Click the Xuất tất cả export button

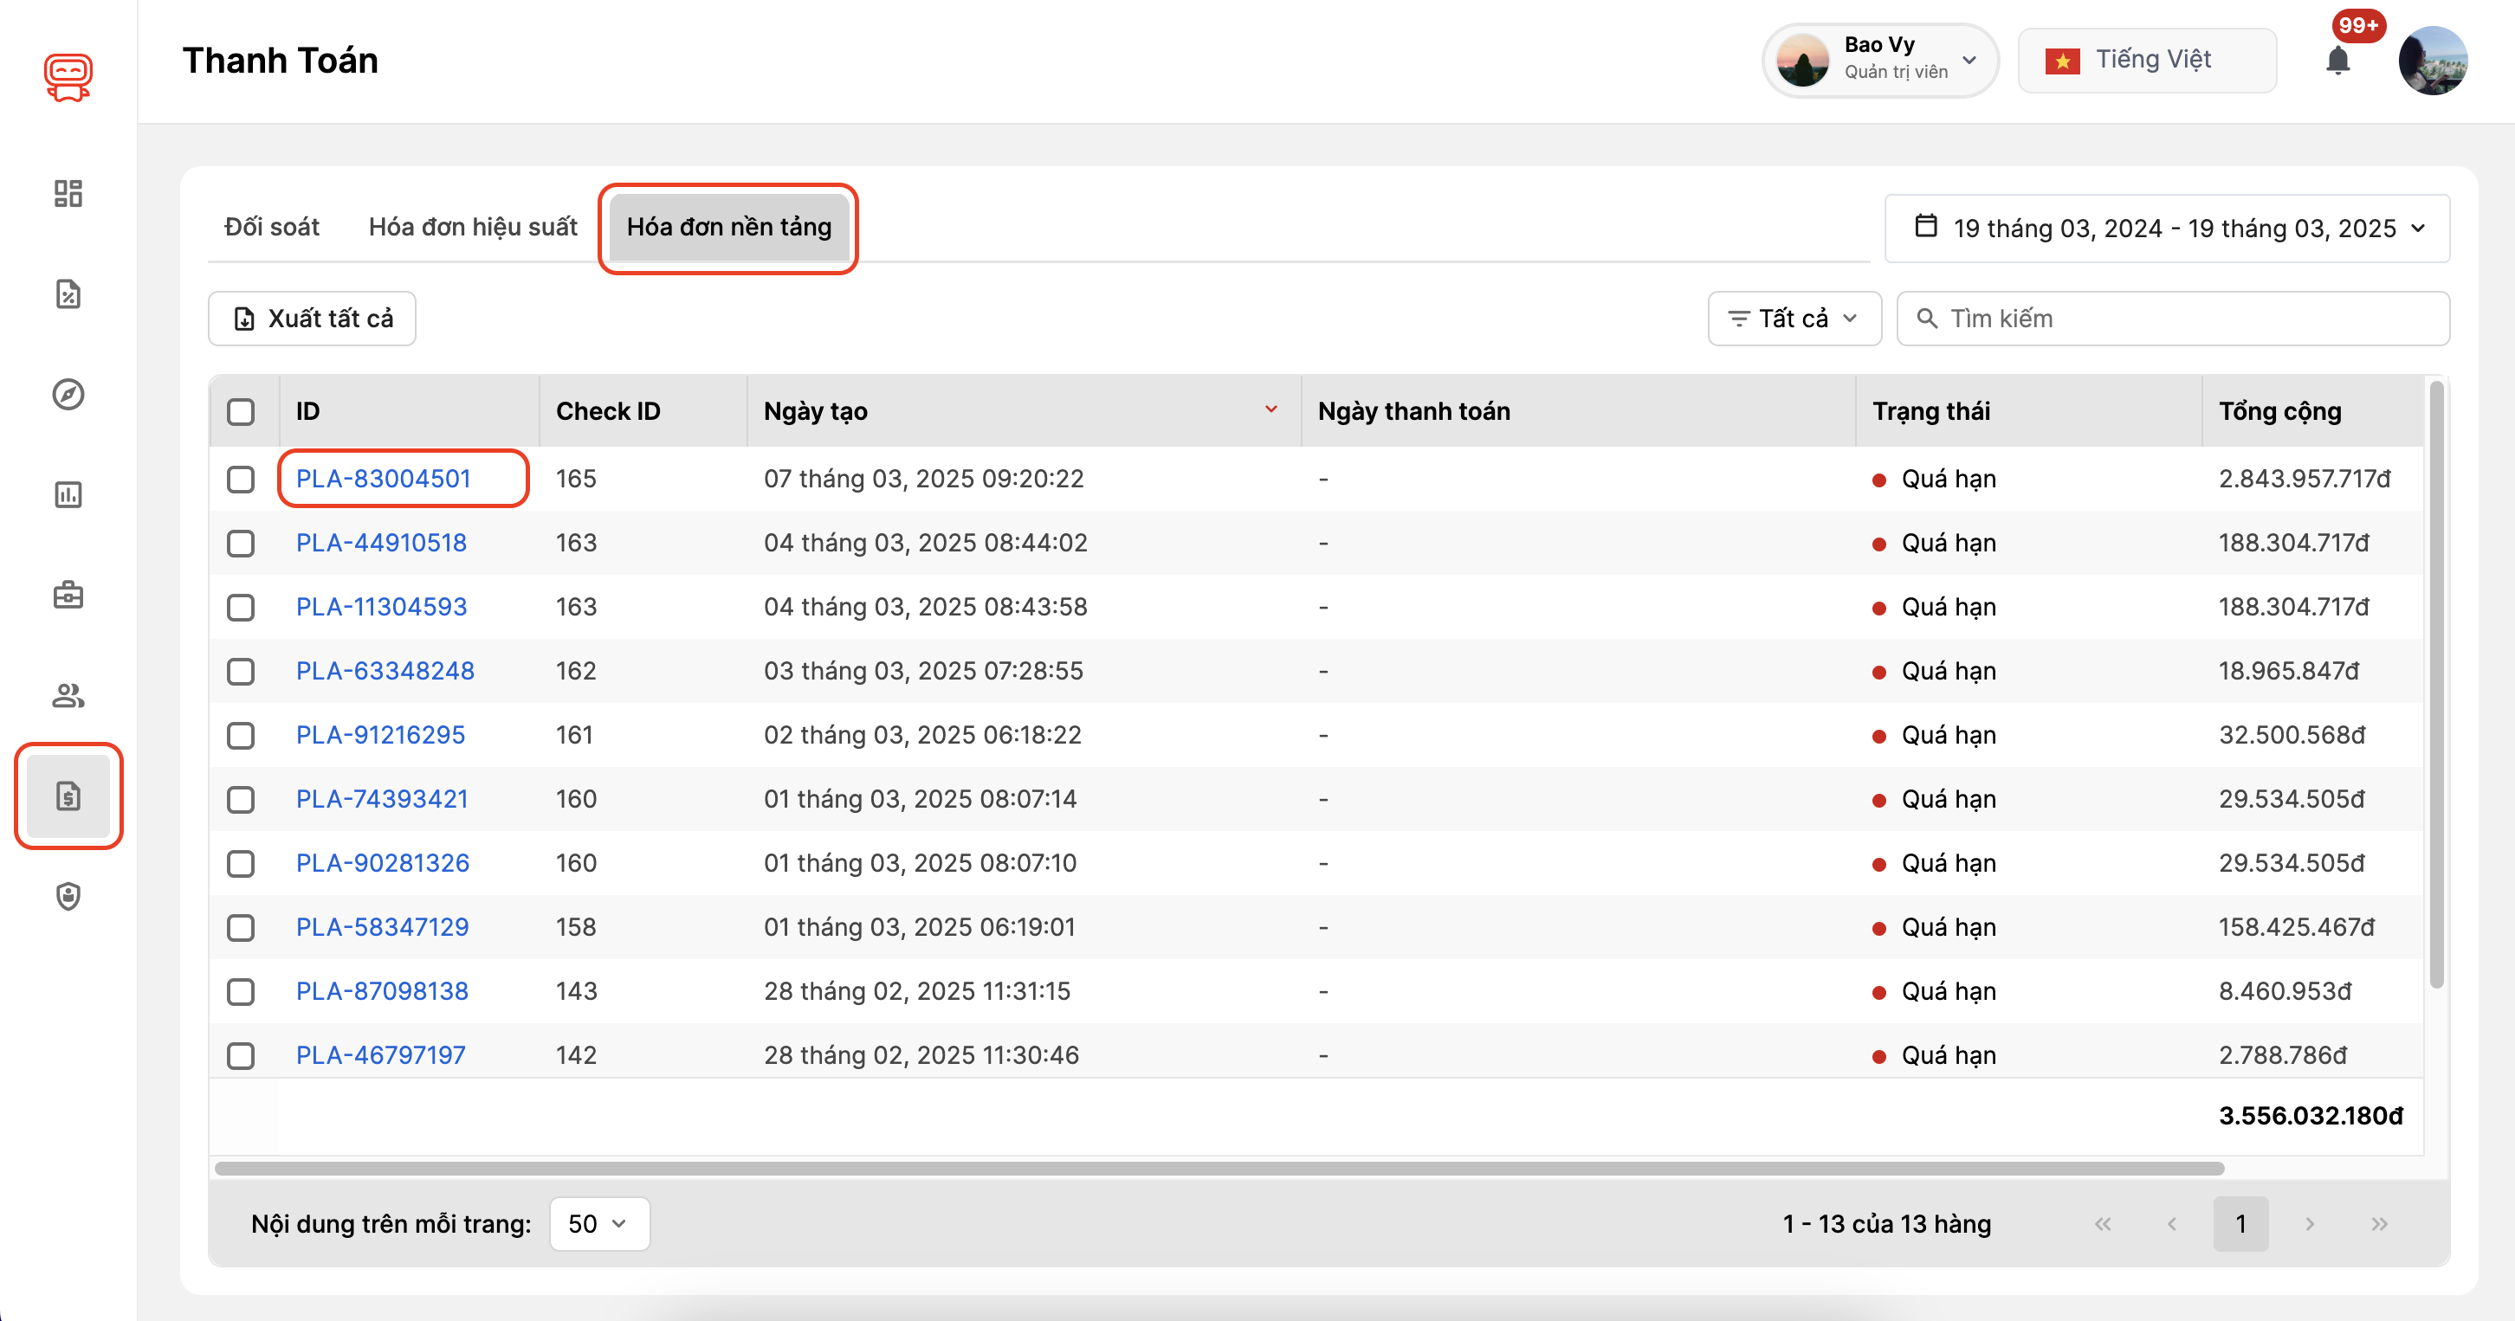pyautogui.click(x=313, y=318)
